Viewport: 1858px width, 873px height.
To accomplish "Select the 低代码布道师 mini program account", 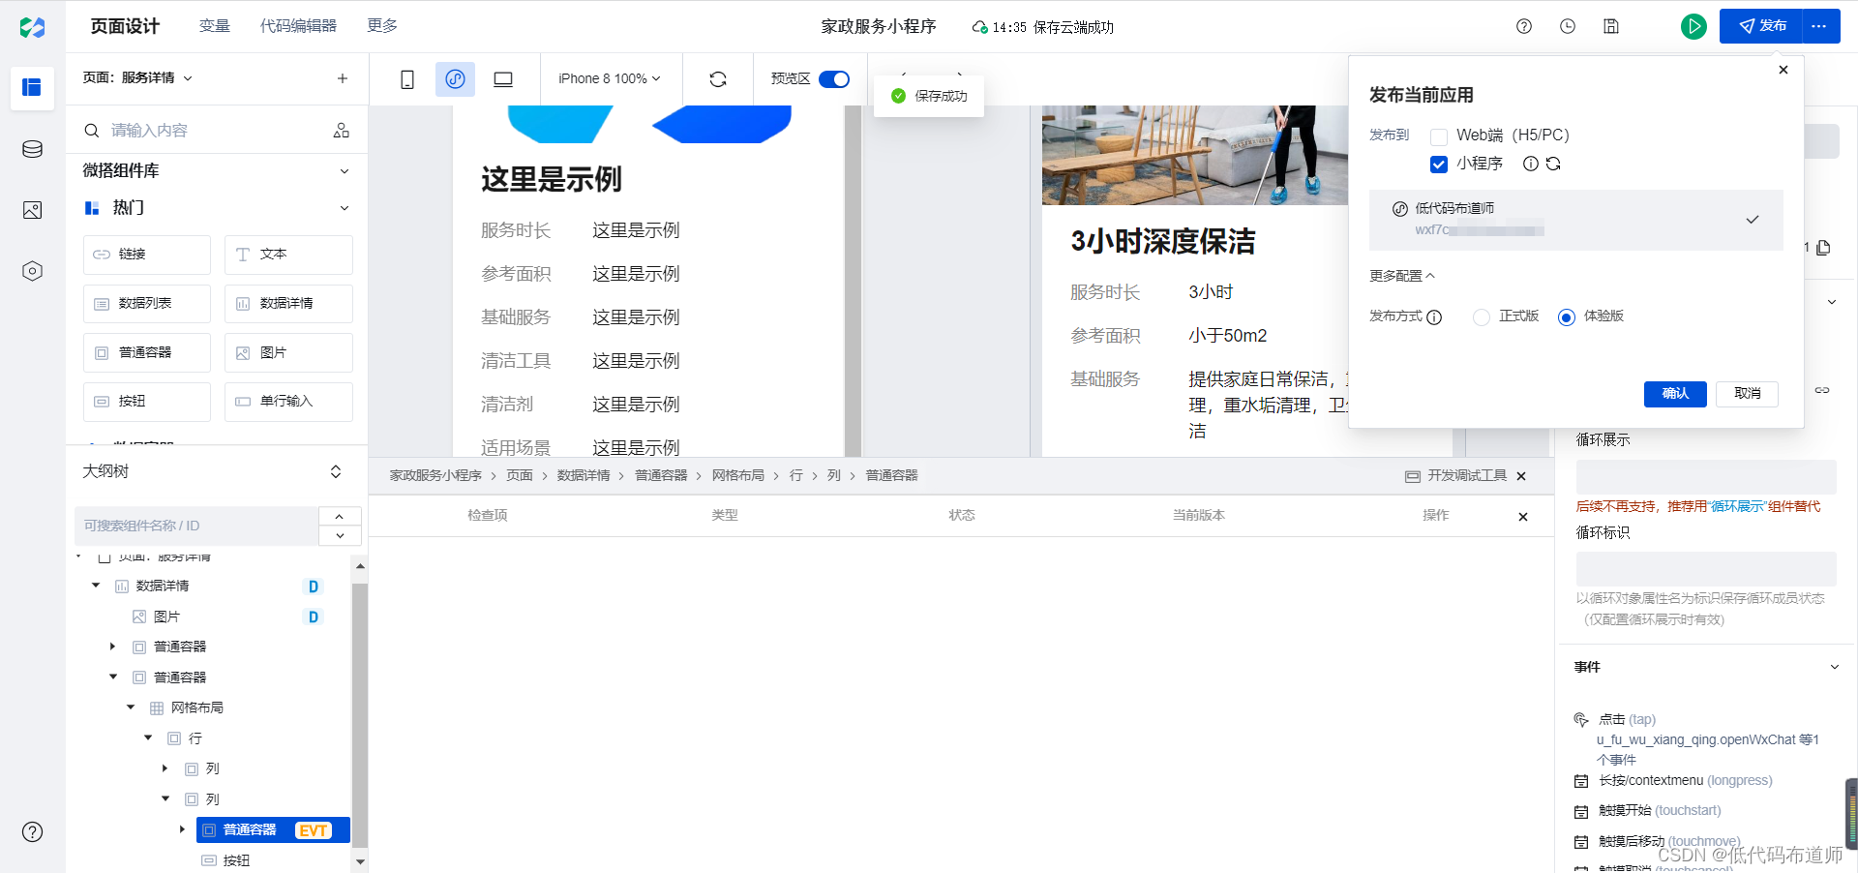I will (x=1576, y=220).
